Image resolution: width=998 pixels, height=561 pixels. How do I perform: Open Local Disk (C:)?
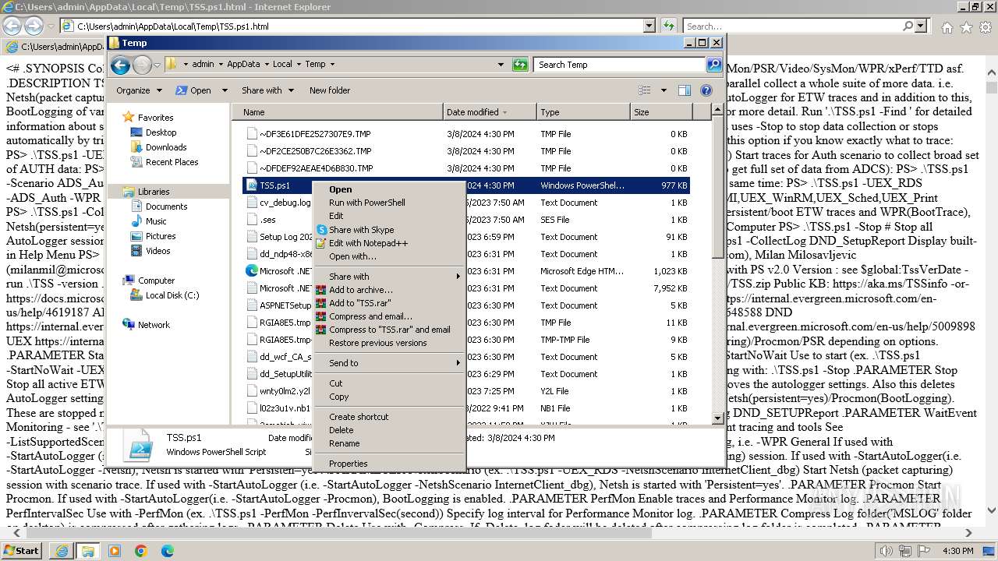[172, 295]
